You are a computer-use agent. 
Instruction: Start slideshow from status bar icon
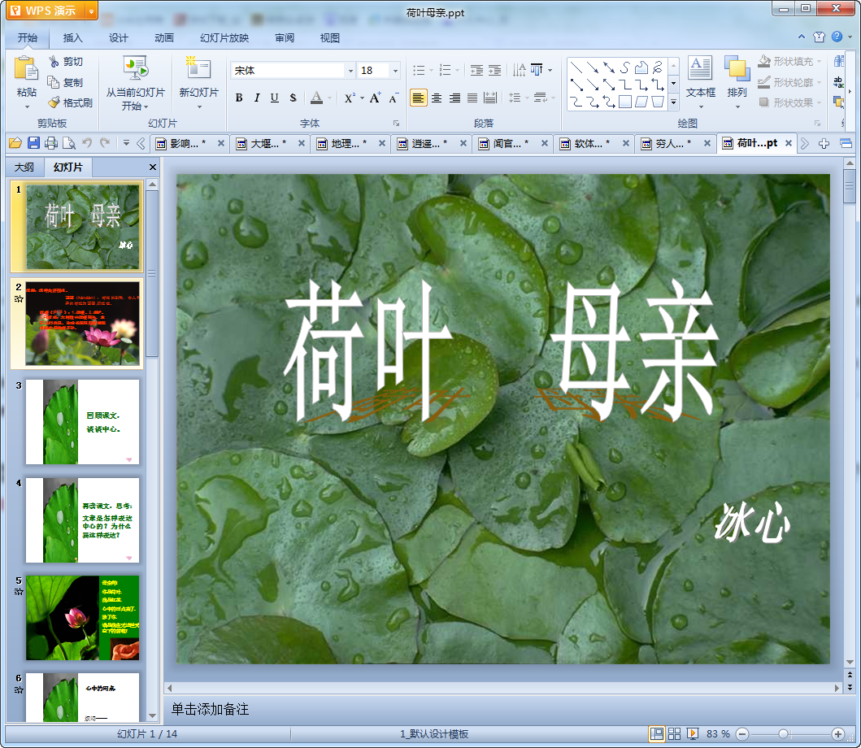pos(693,733)
